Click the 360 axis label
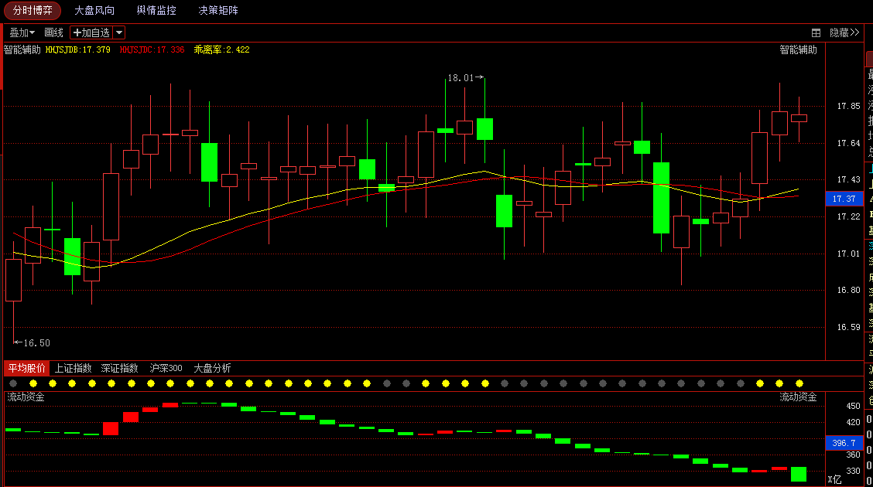The width and height of the screenshot is (873, 487). [853, 455]
